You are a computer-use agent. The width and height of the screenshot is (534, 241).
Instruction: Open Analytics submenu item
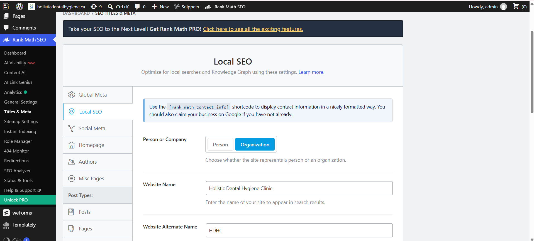click(x=13, y=92)
